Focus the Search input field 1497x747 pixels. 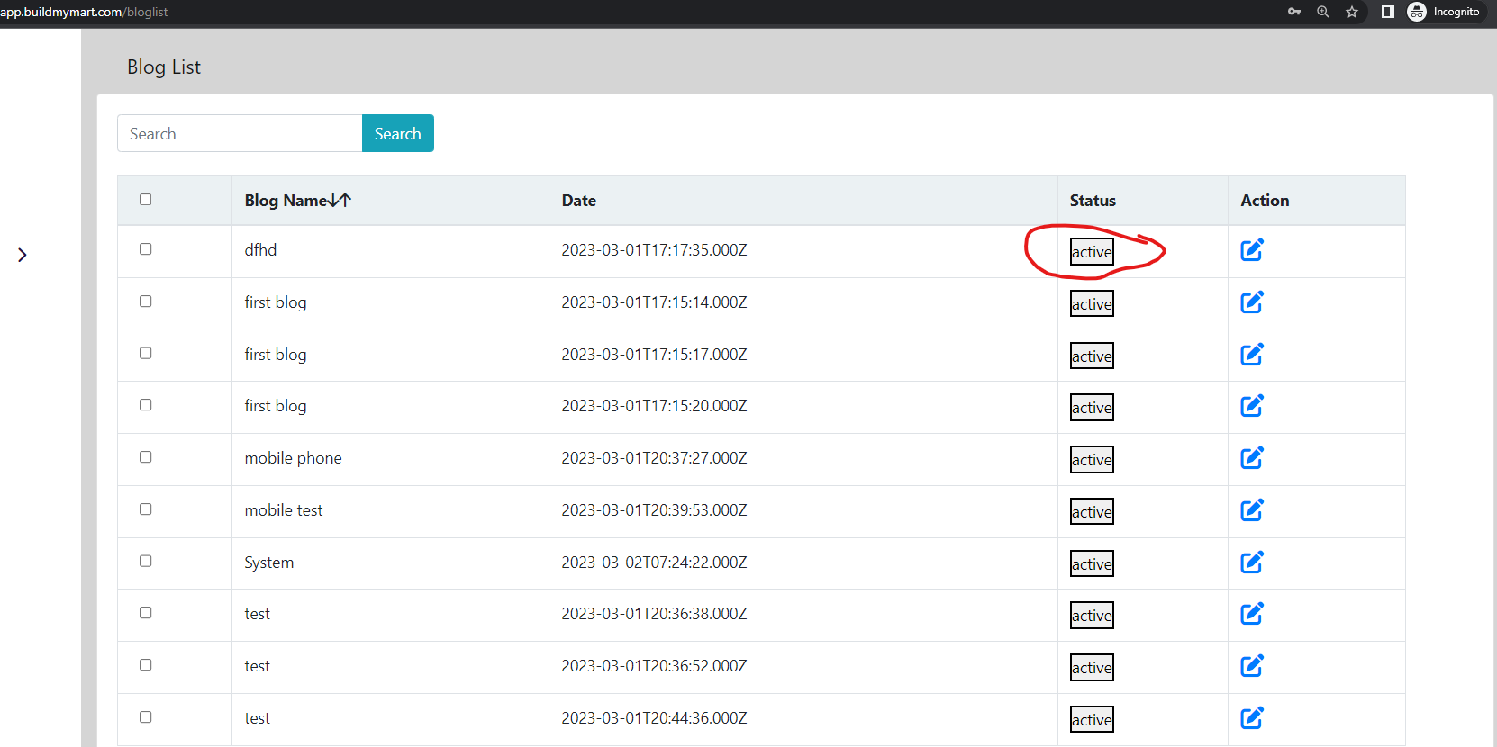tap(240, 133)
